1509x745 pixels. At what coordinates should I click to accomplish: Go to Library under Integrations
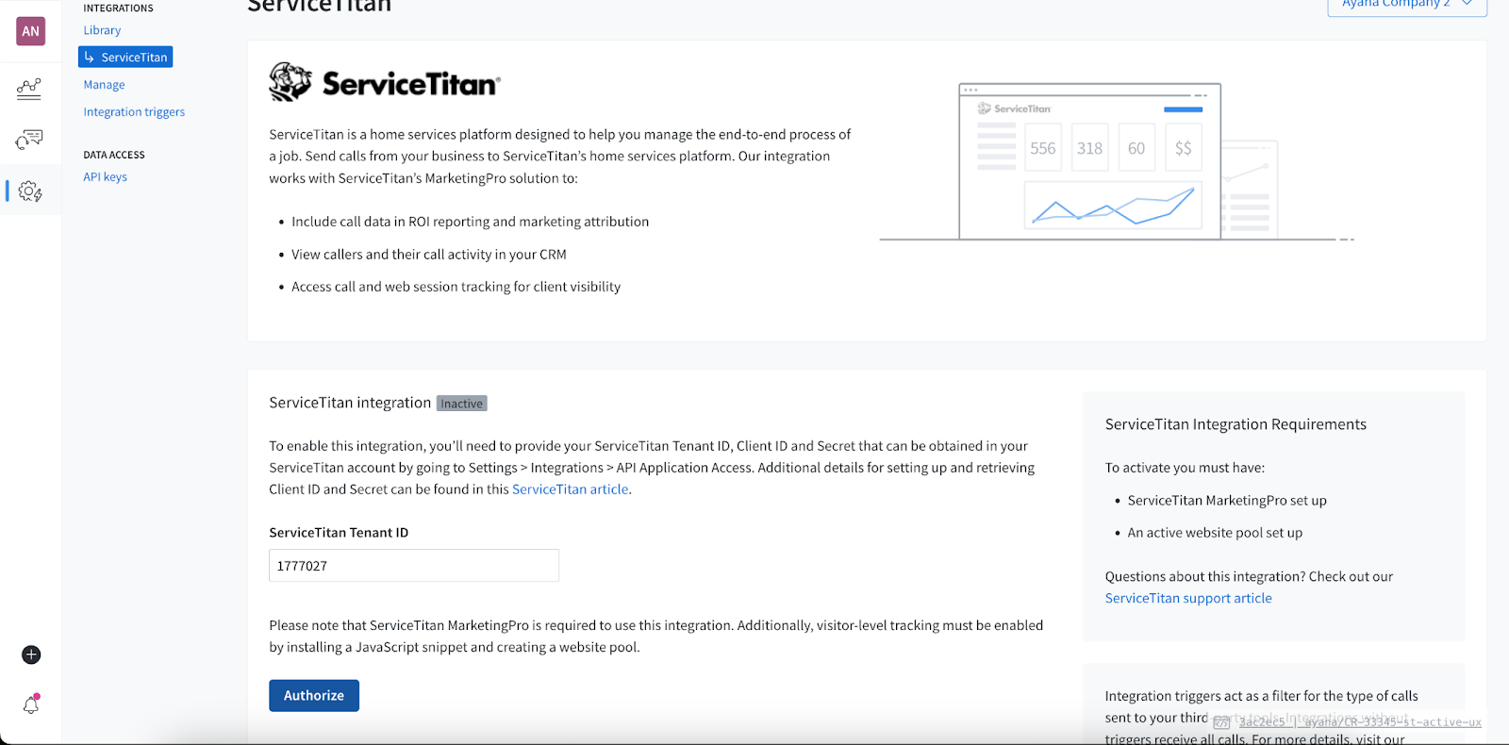102,30
